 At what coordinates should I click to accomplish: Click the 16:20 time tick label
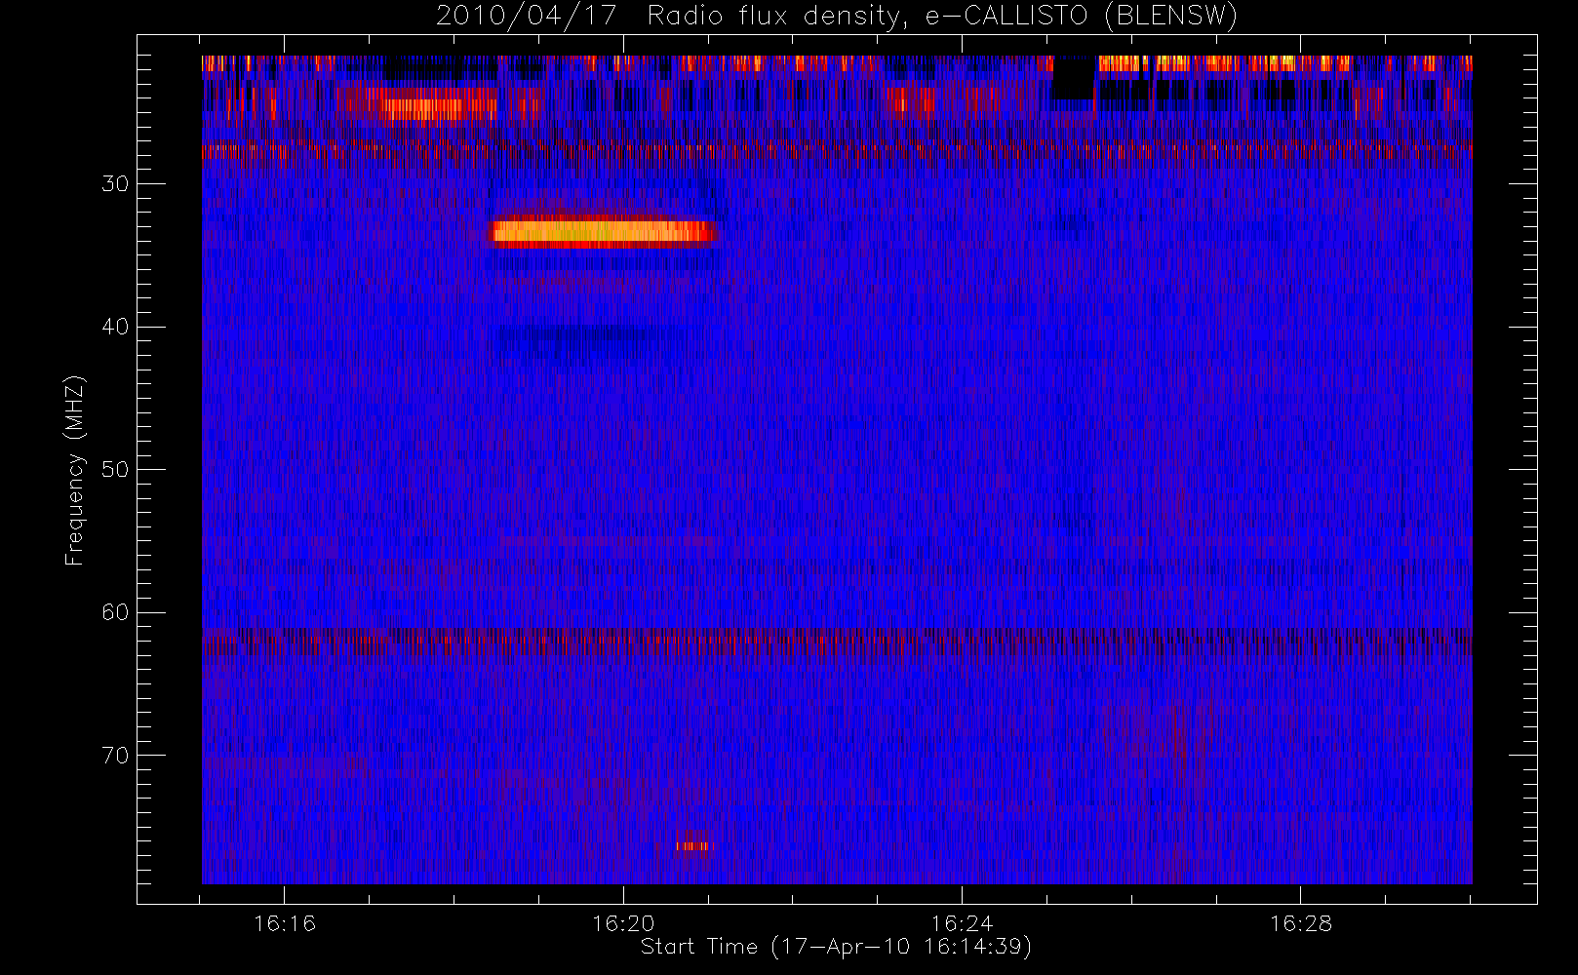tap(623, 923)
